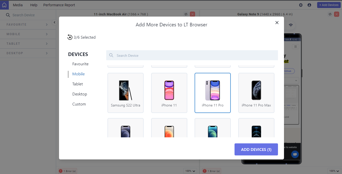Screen dimensions: 342x174
Task: Click the network throttling wifi icon
Action: tap(291, 25)
